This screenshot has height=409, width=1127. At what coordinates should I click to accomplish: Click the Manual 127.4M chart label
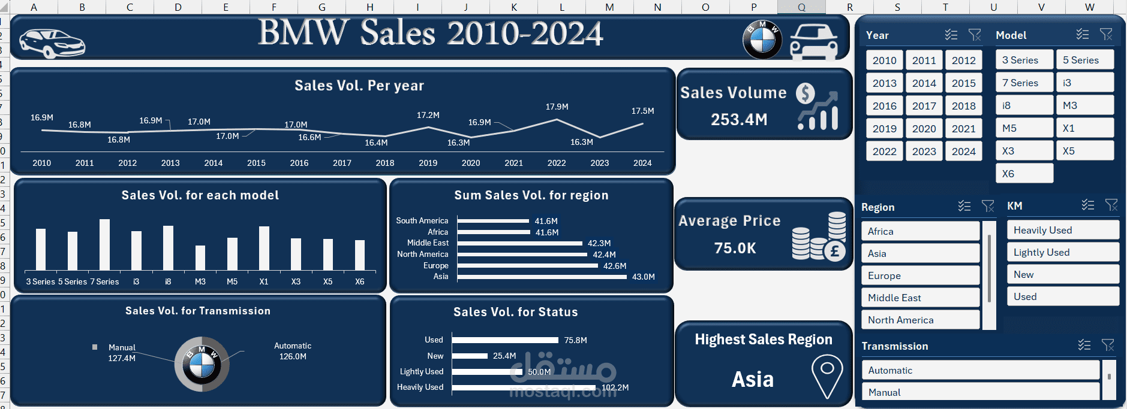(x=122, y=353)
